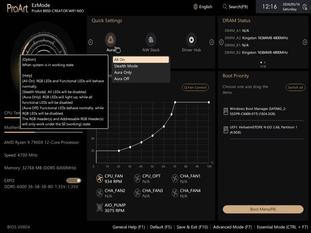Click the 12:16 clock display

click(x=269, y=7)
